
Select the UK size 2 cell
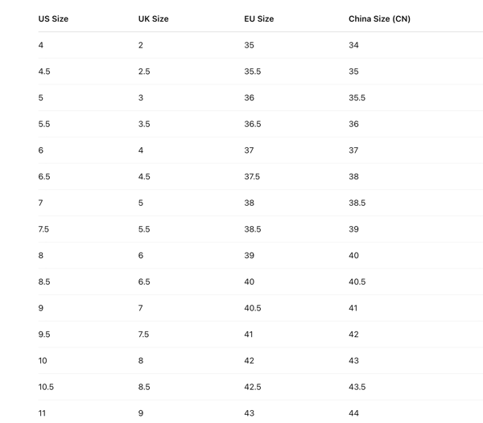coord(141,45)
